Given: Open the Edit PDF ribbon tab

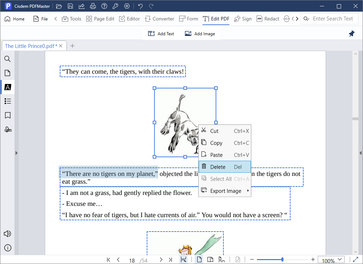Looking at the screenshot, I should click(x=216, y=19).
